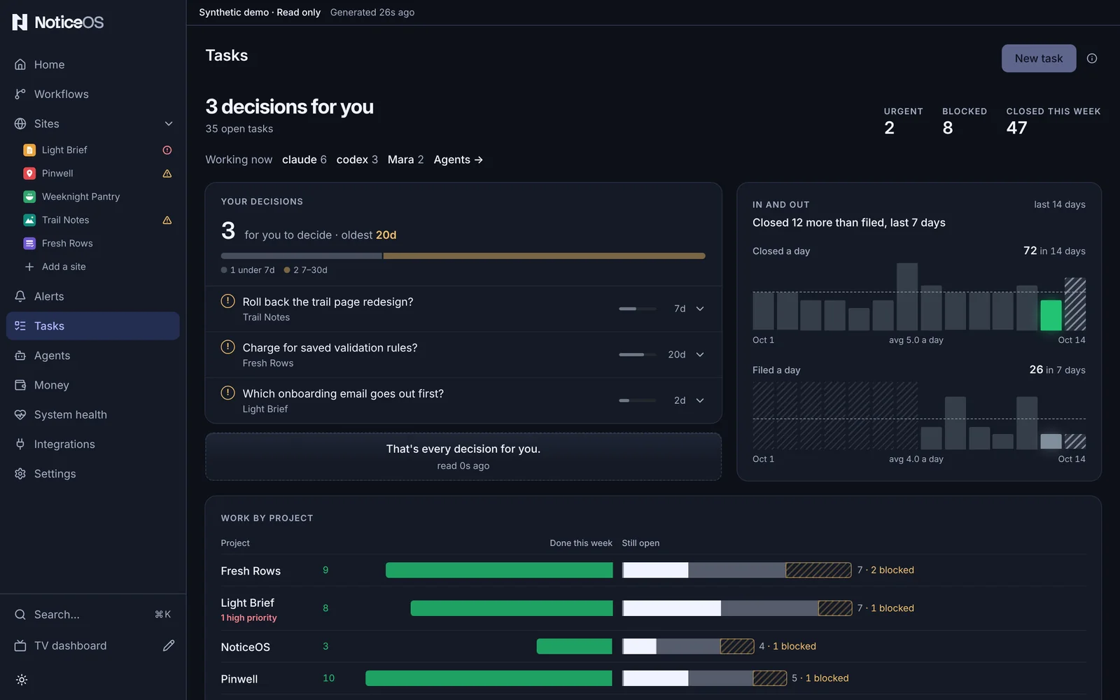Click the System health heart icon
1120x700 pixels.
[x=20, y=414]
